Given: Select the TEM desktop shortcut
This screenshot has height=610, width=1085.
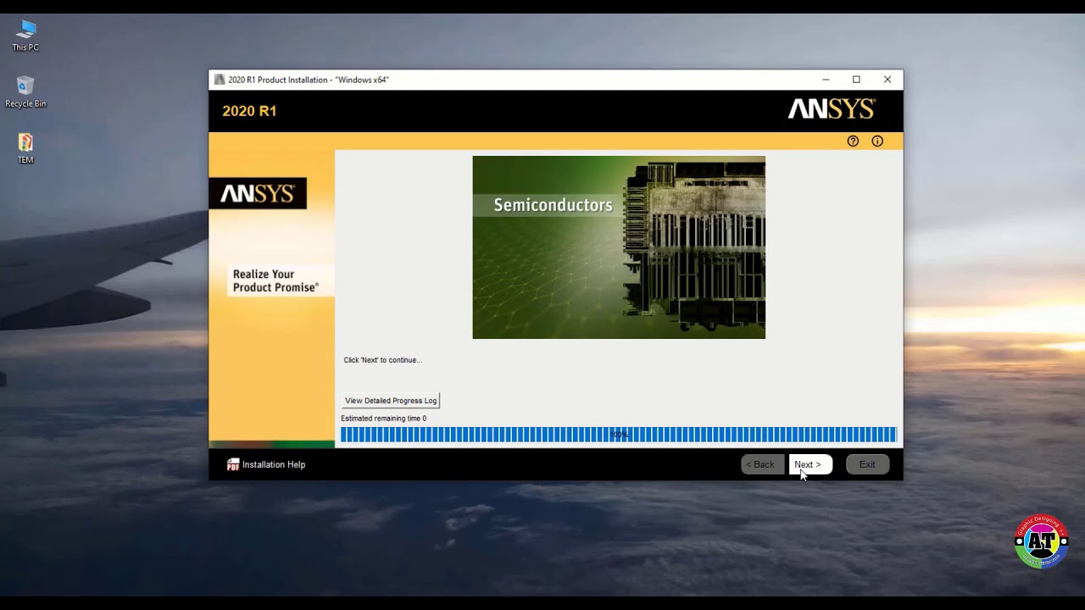Looking at the screenshot, I should point(25,148).
